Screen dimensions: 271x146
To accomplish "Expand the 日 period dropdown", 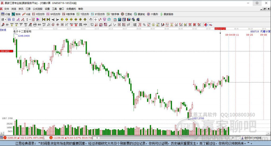I will pyautogui.click(x=4, y=20).
